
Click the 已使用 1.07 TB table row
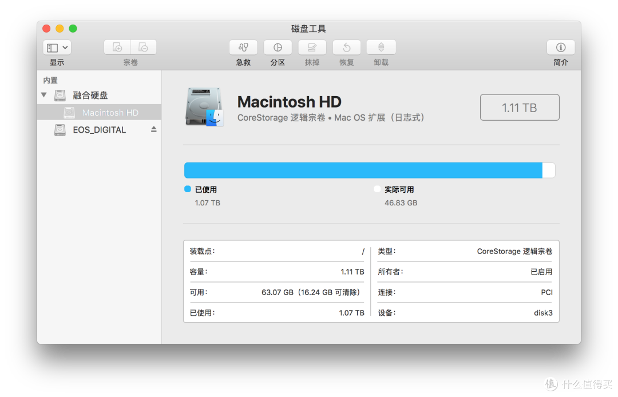pos(277,313)
